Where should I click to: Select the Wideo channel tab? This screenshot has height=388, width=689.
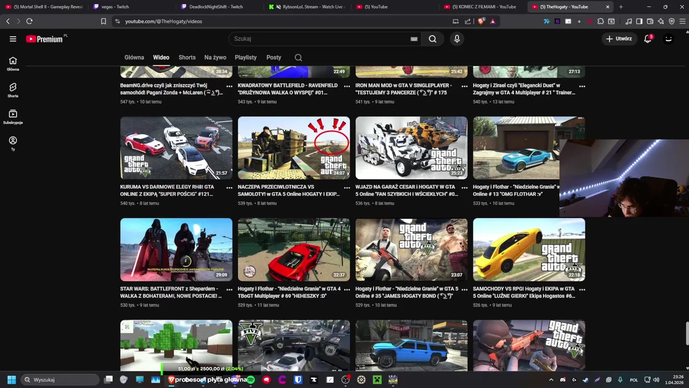(161, 58)
